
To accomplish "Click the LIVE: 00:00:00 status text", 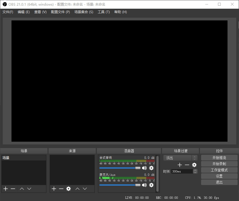I will (137, 198).
